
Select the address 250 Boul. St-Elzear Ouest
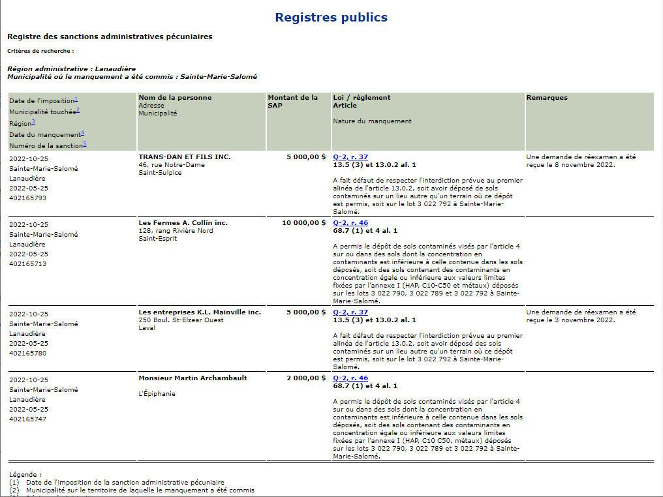point(181,320)
